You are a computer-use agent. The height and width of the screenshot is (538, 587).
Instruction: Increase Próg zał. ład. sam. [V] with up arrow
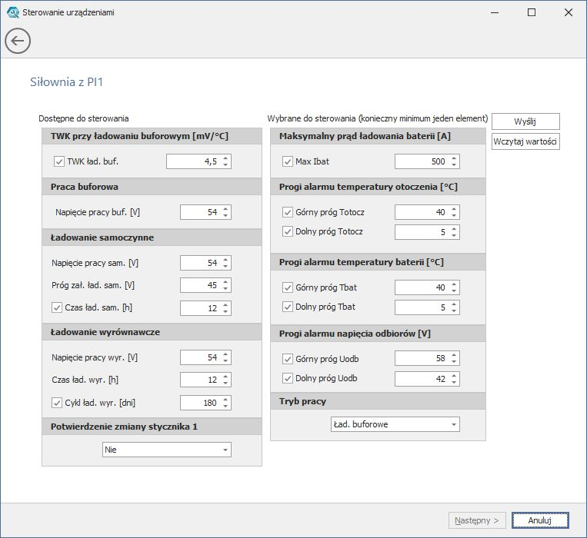(225, 282)
